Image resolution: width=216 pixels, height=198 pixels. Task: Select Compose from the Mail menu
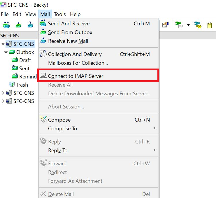59,120
